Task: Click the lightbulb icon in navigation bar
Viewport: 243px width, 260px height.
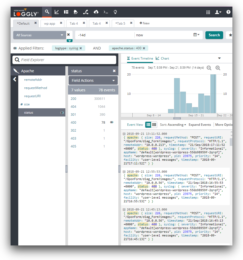Action: click(115, 12)
